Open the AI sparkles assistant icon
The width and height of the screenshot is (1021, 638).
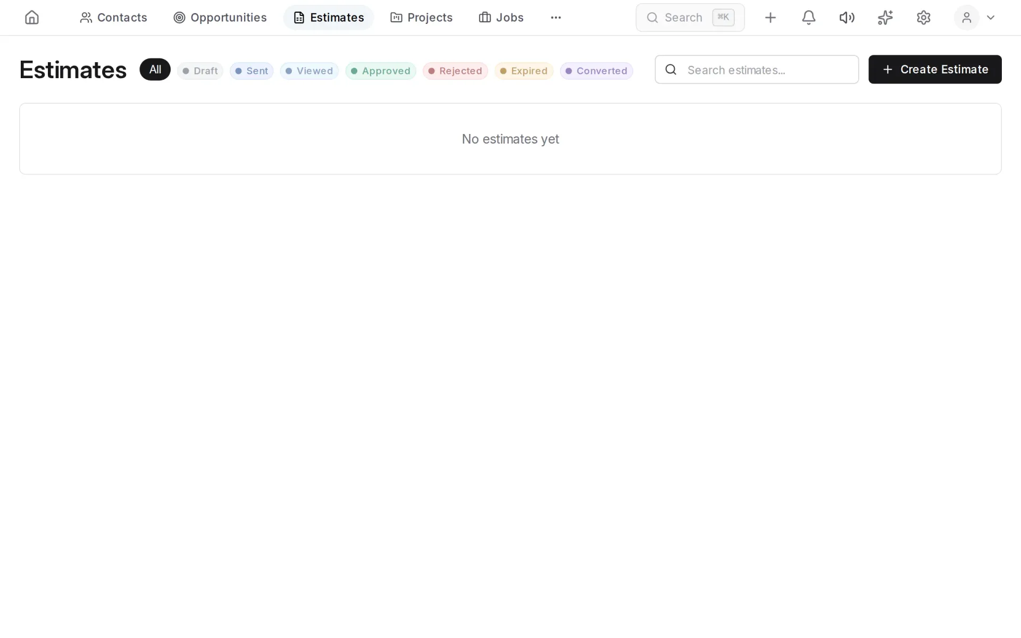885,18
